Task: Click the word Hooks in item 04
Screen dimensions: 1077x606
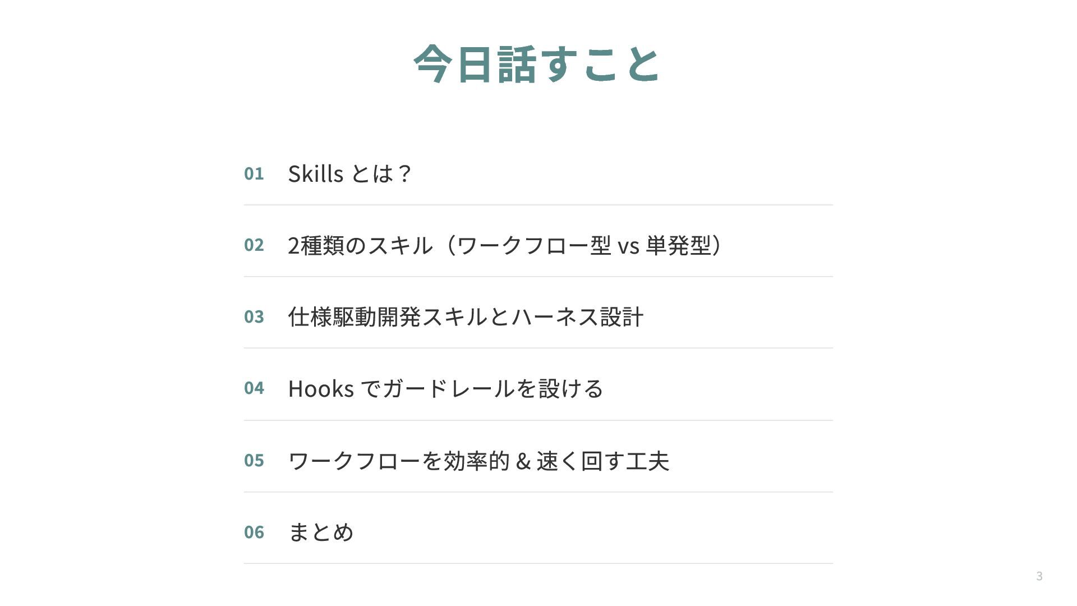Action: [321, 388]
